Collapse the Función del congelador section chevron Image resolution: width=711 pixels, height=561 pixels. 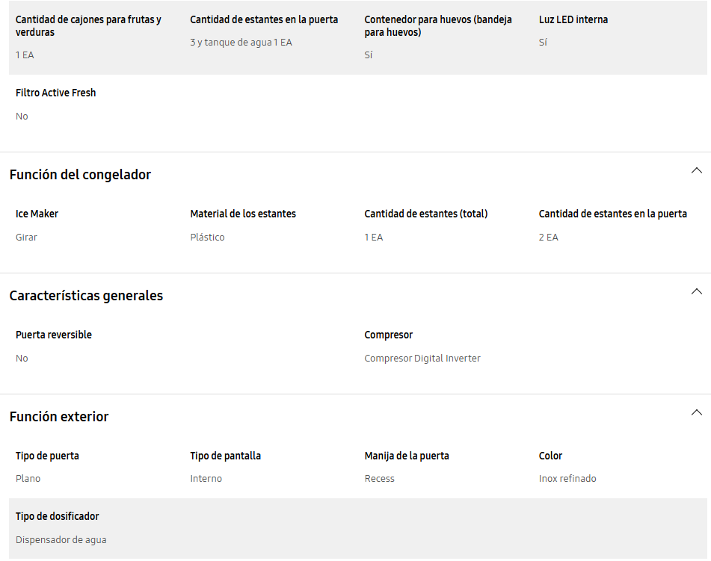click(x=697, y=171)
